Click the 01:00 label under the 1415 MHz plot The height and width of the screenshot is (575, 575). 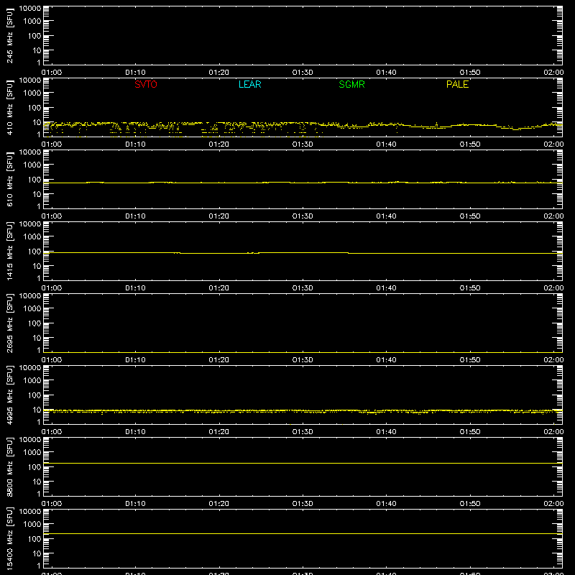coord(52,288)
